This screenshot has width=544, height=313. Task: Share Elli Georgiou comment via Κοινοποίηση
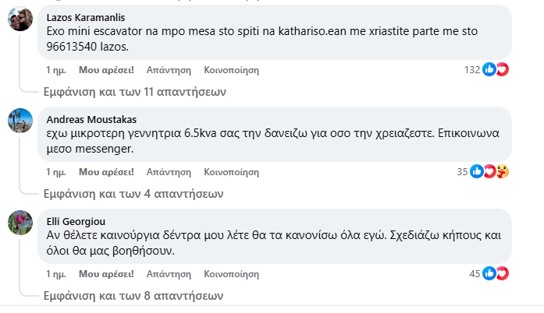point(231,274)
